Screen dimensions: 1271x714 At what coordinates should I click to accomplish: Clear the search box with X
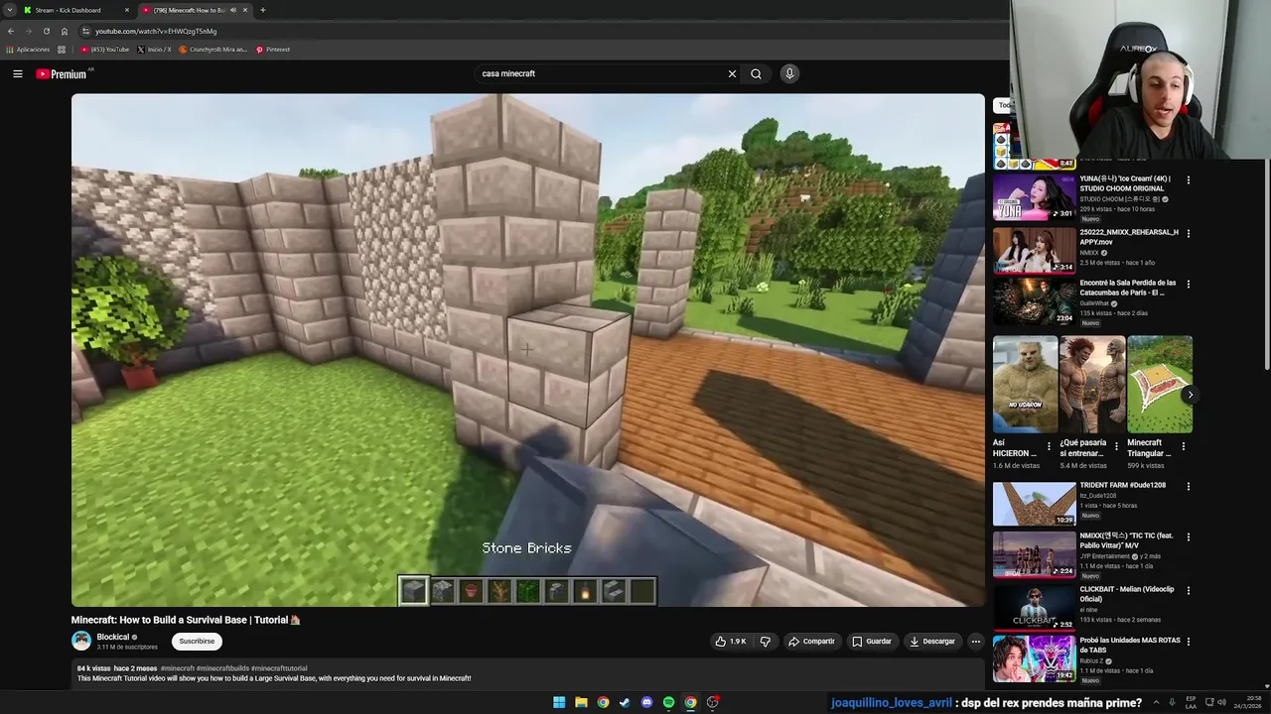[732, 73]
